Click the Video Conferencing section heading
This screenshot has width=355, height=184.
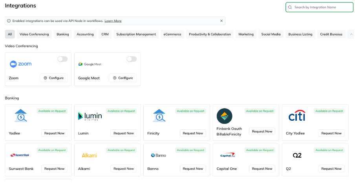[21, 46]
